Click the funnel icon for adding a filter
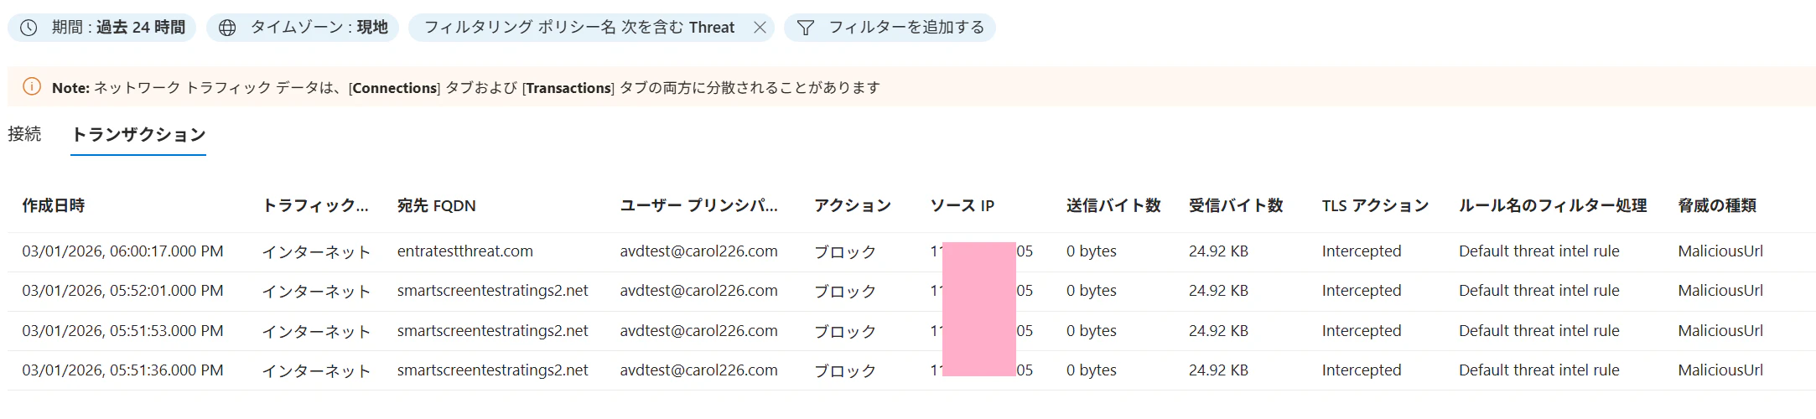 point(805,28)
